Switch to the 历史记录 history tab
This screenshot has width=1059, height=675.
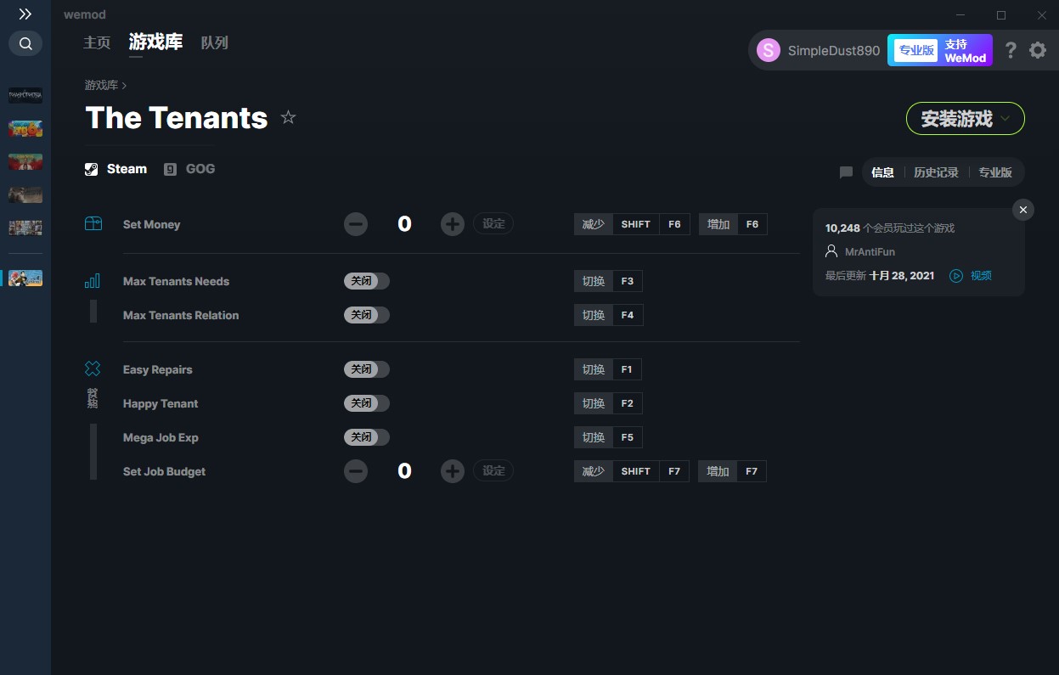[936, 172]
